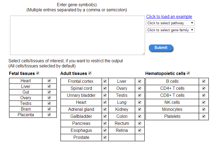Click inside the gene symbol text area
Image resolution: width=224 pixels, height=151 pixels.
(77, 35)
